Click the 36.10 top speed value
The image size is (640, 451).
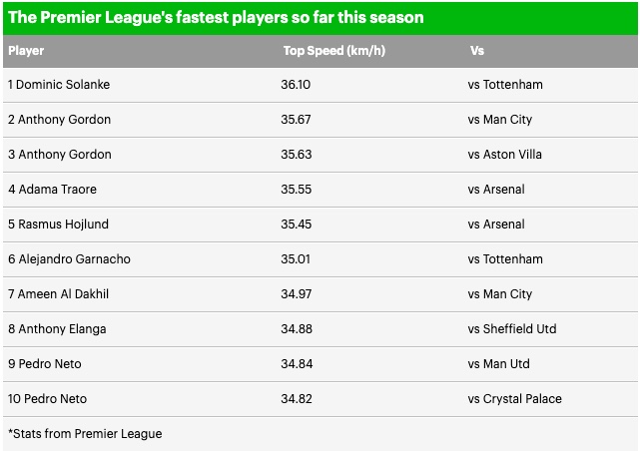coord(296,85)
